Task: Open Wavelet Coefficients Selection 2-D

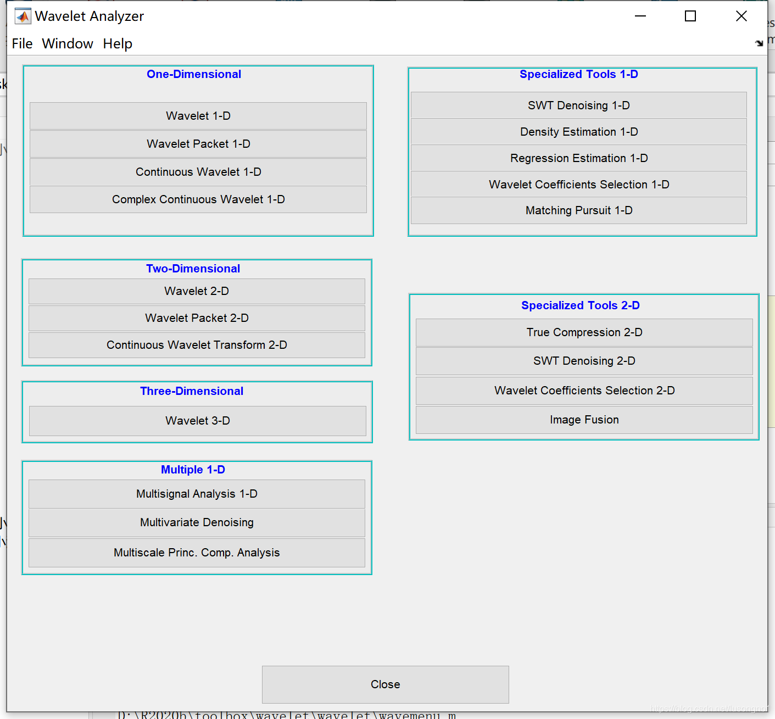Action: click(x=584, y=391)
